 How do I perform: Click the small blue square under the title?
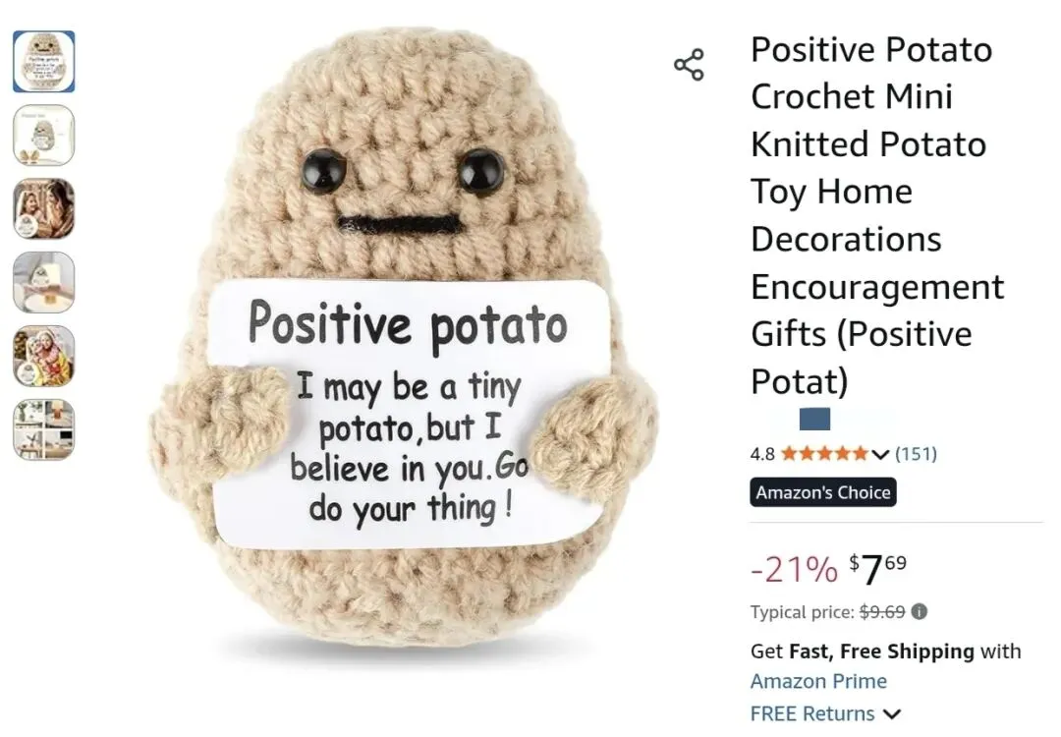814,419
